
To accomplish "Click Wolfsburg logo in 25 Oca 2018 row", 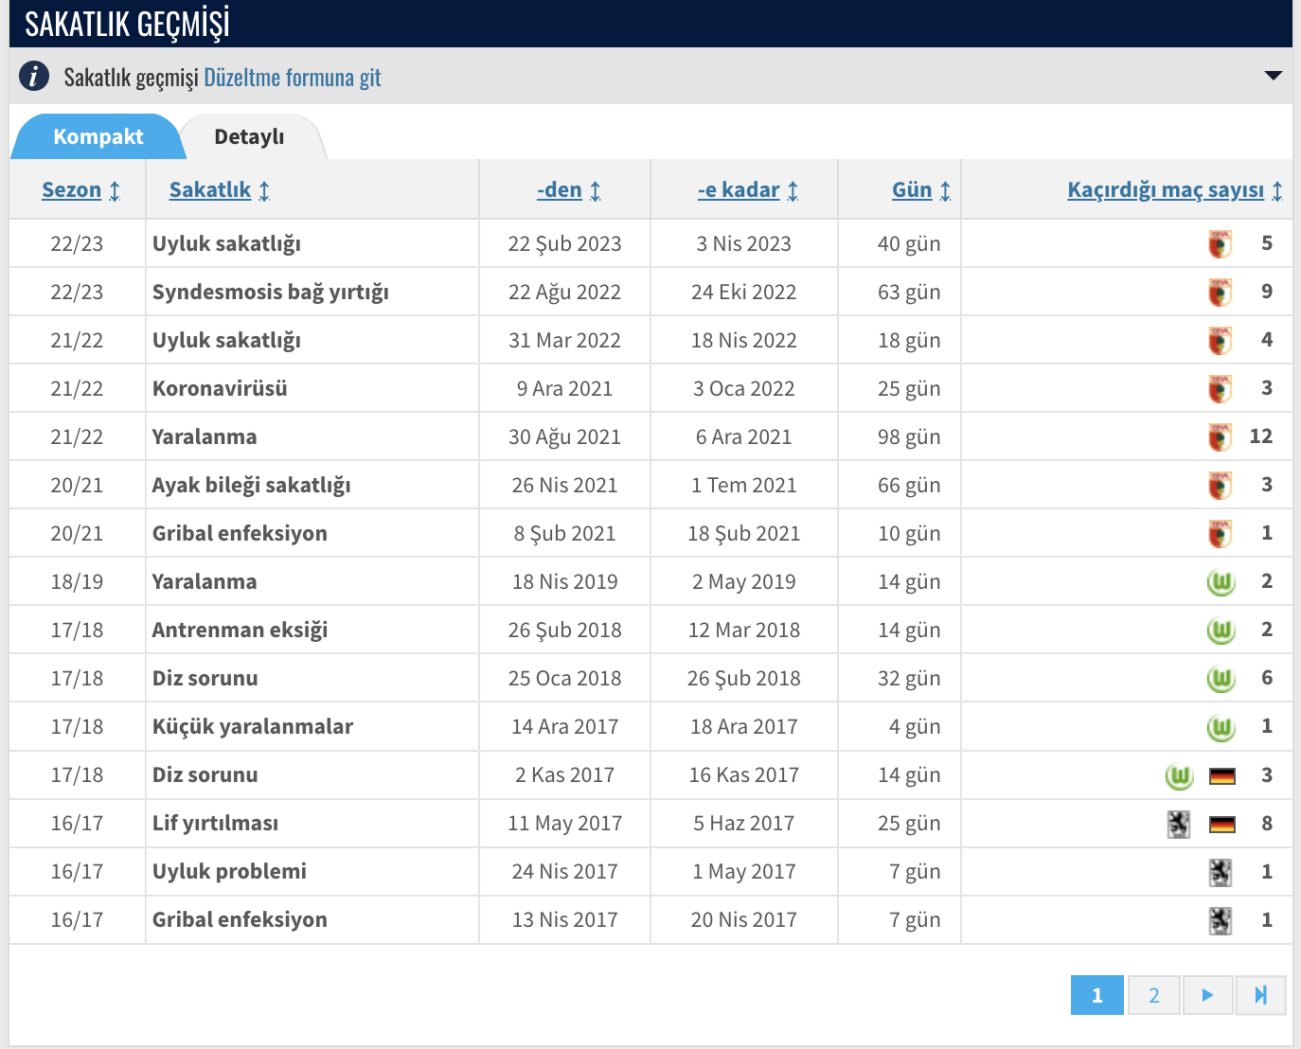I will coord(1221,679).
